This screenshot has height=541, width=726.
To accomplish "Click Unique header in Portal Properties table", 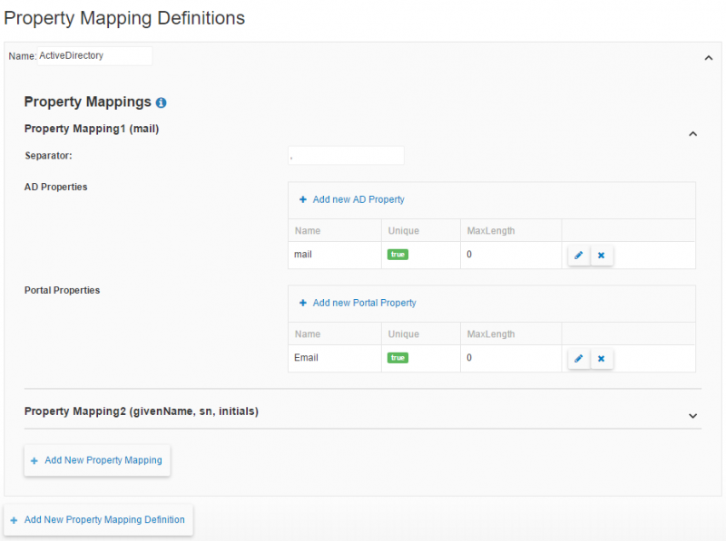I will click(x=404, y=333).
